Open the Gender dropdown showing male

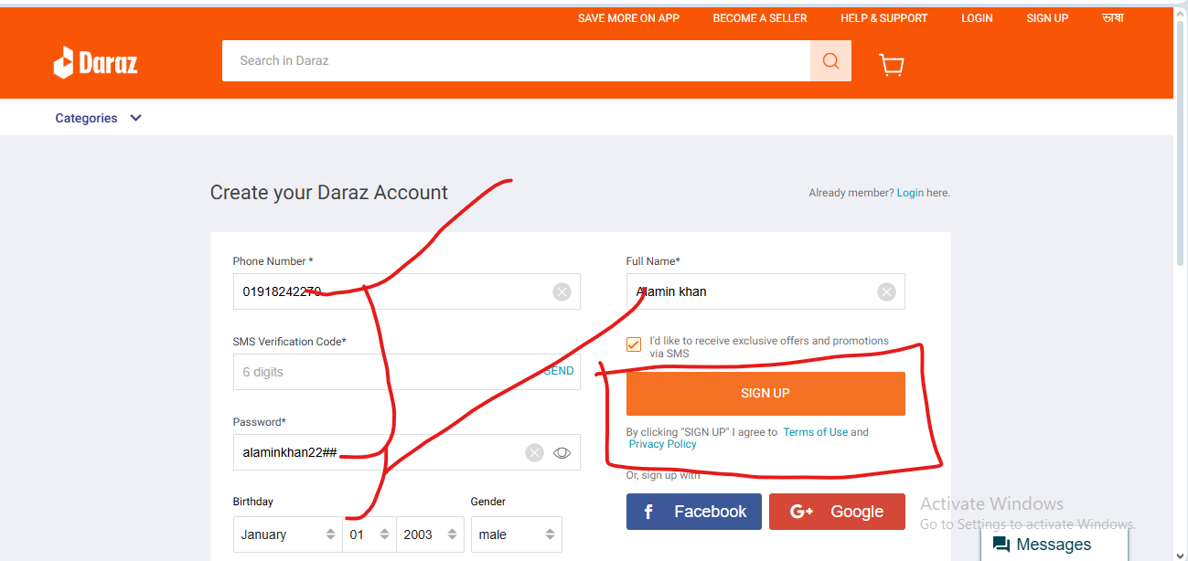coord(516,535)
